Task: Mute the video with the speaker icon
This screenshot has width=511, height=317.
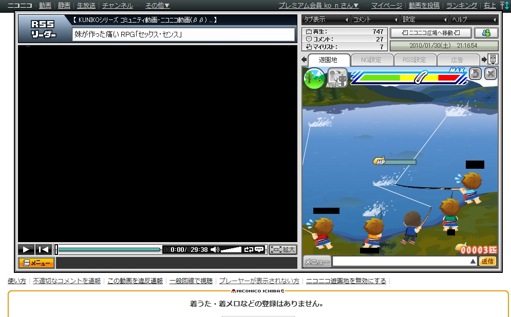Action: (215, 250)
